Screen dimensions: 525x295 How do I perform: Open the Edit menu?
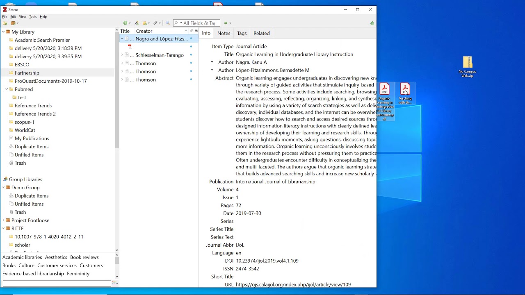[x=13, y=17]
